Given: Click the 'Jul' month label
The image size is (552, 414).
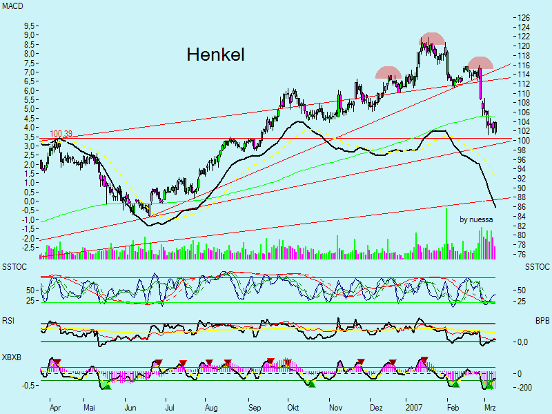Looking at the screenshot, I should point(170,408).
